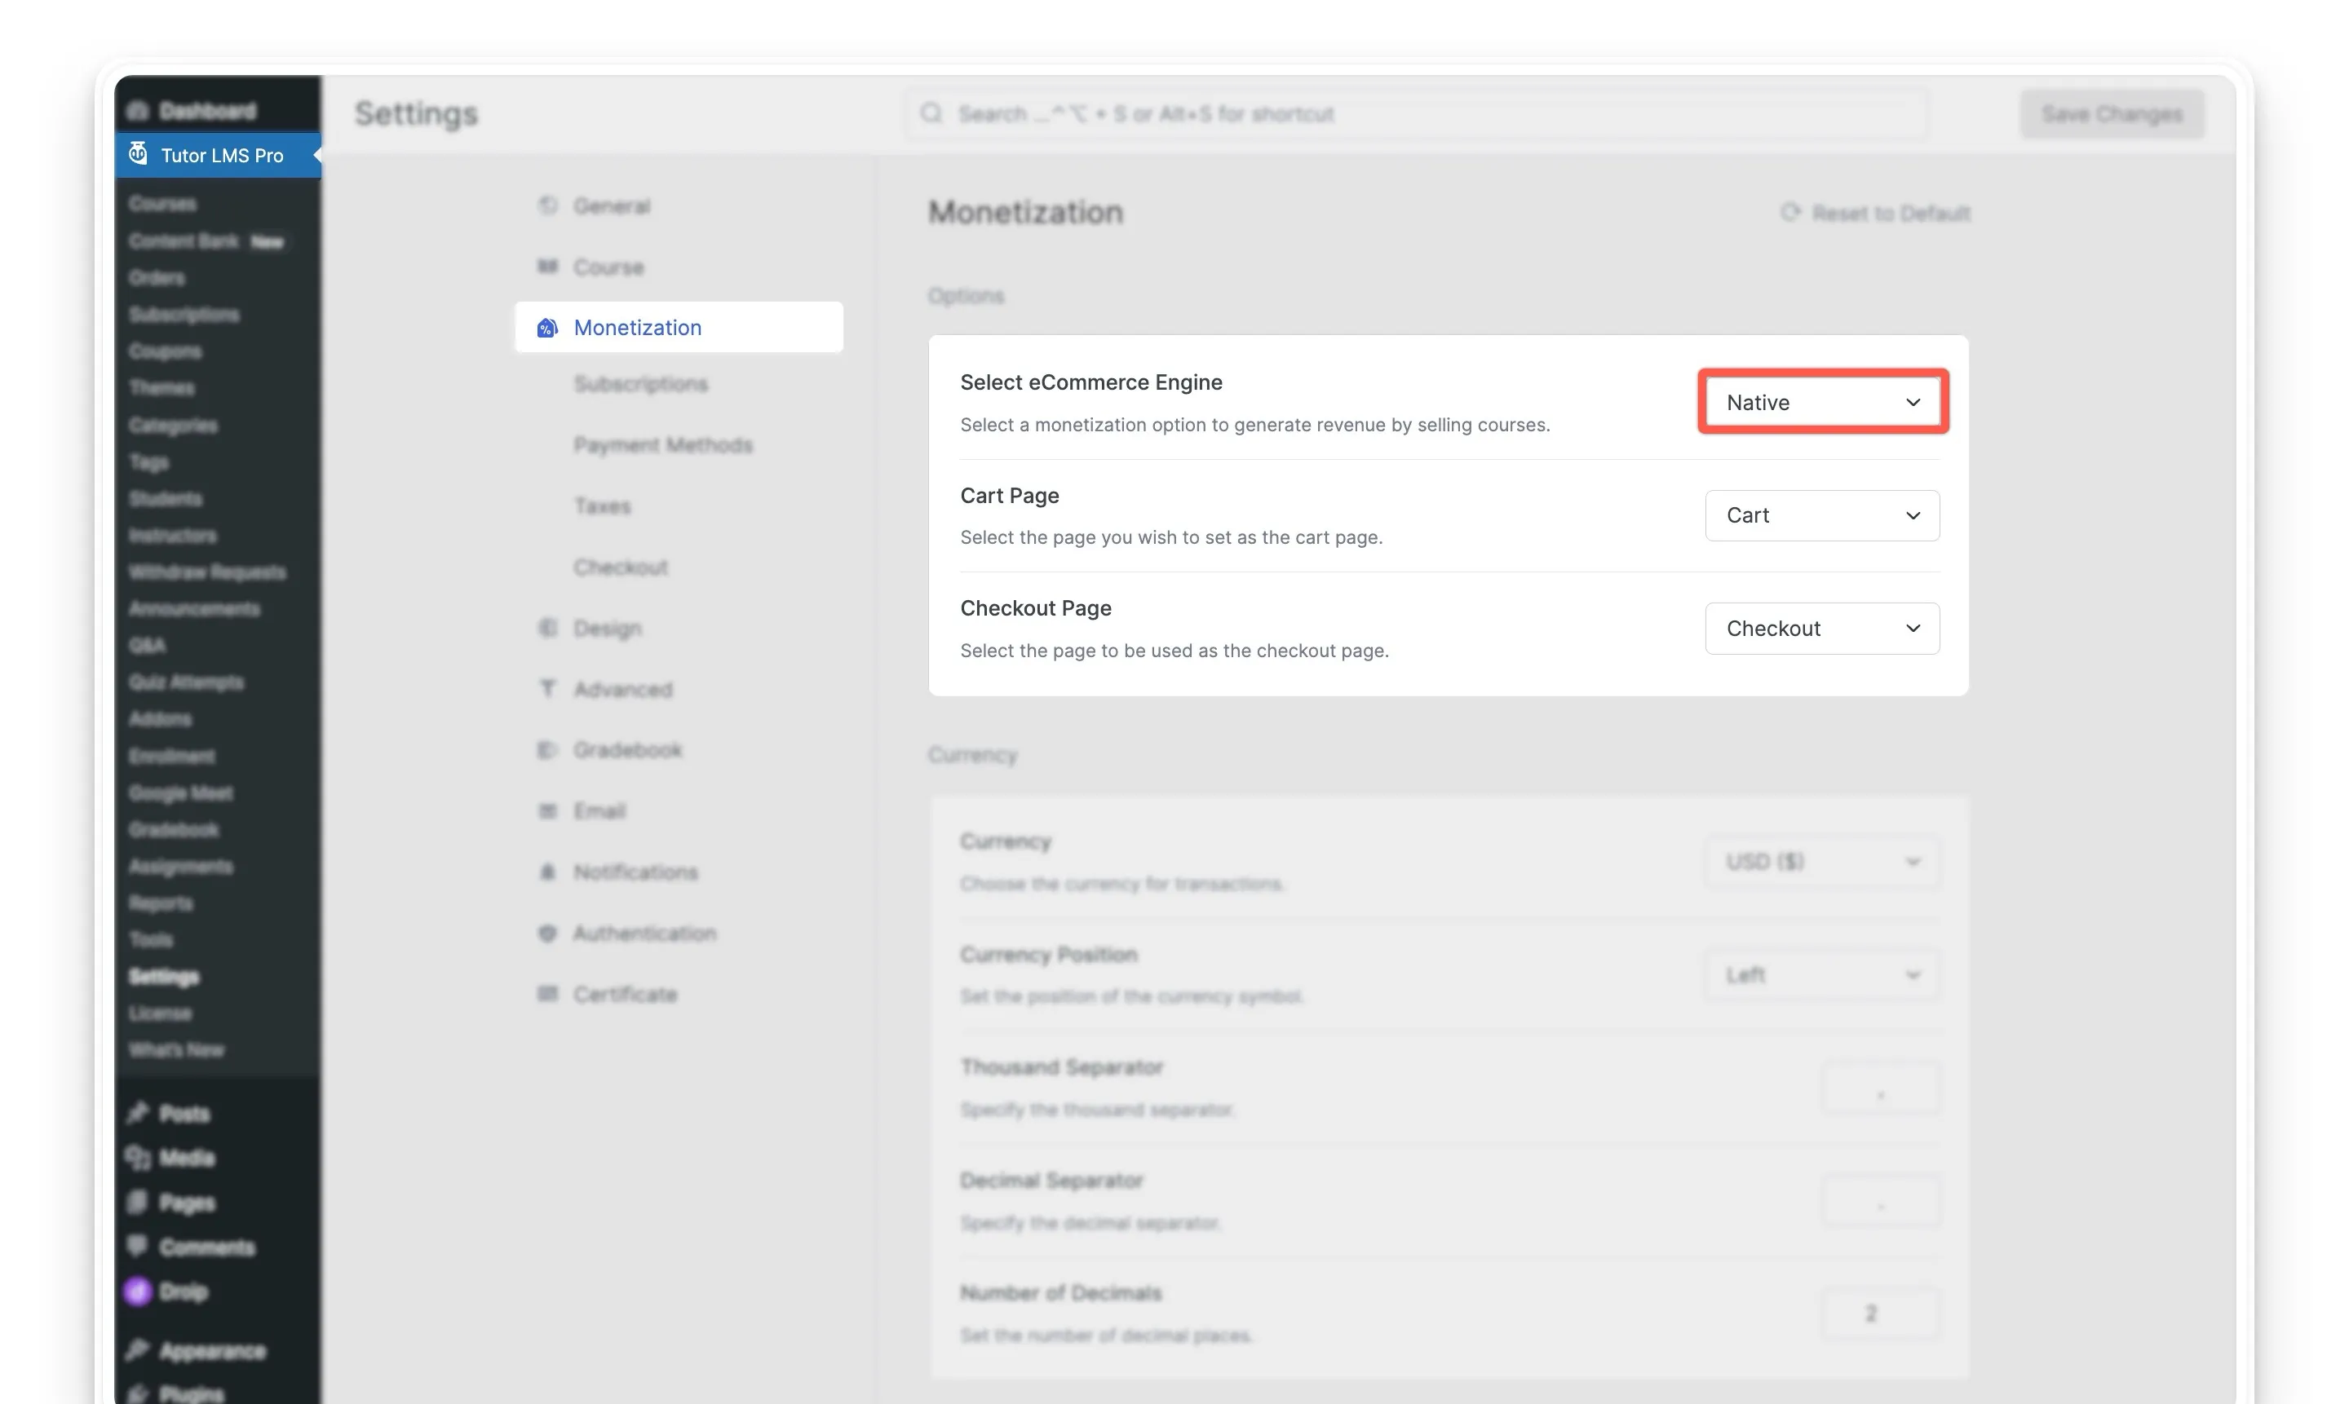The image size is (2349, 1404).
Task: Open the Gradebook settings tab
Action: pos(627,749)
